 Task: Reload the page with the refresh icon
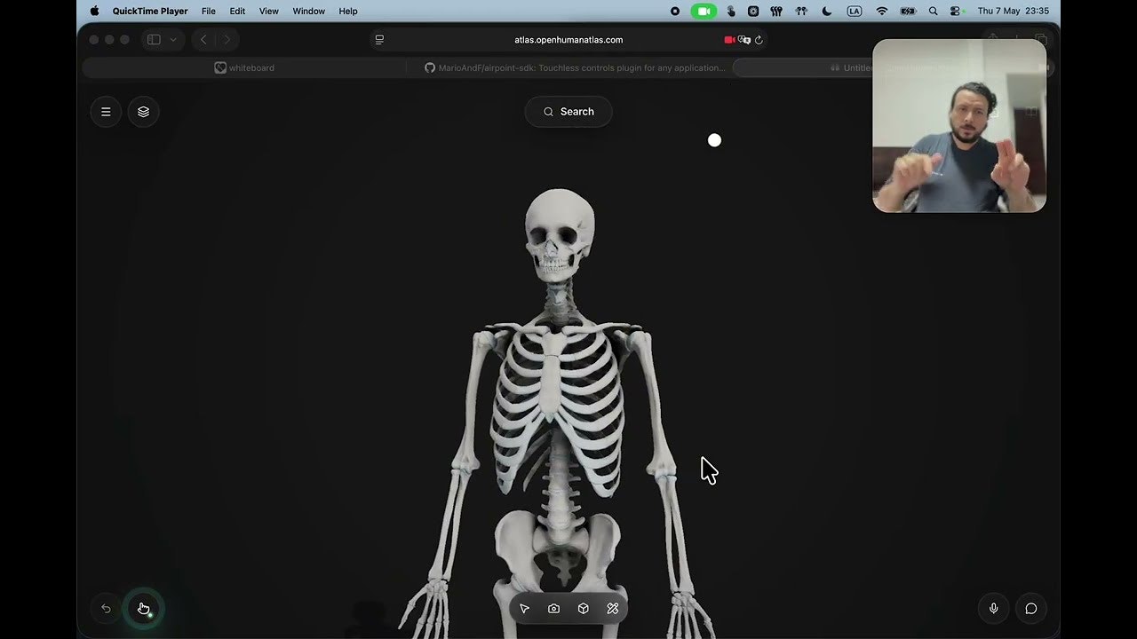point(759,40)
